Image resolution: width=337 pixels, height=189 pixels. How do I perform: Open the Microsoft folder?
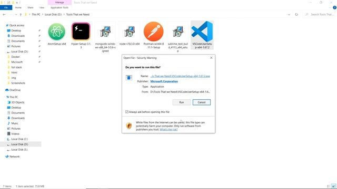(17, 62)
